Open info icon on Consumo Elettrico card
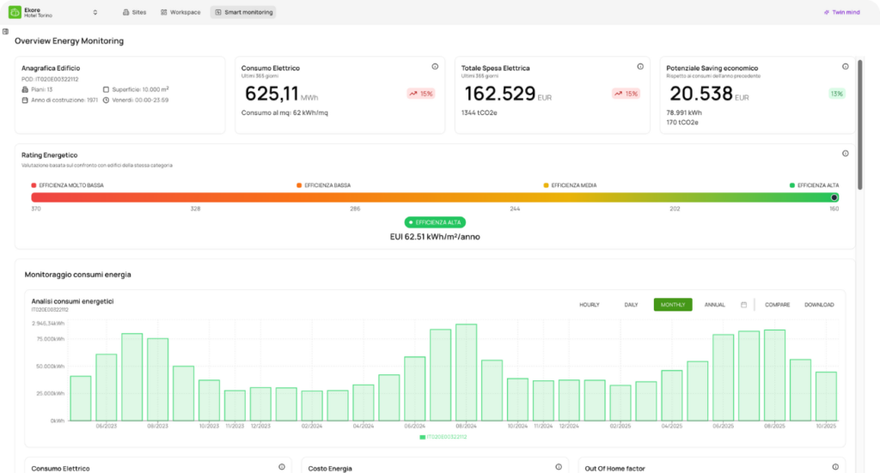The image size is (880, 473). coord(435,67)
